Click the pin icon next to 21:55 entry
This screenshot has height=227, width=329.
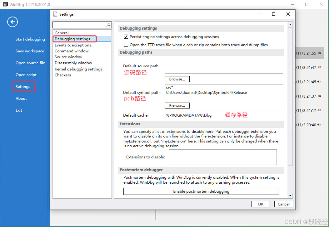(x=319, y=53)
